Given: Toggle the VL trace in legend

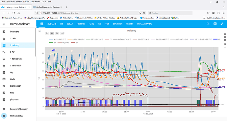Looking at the screenshot, I should coord(57,39).
